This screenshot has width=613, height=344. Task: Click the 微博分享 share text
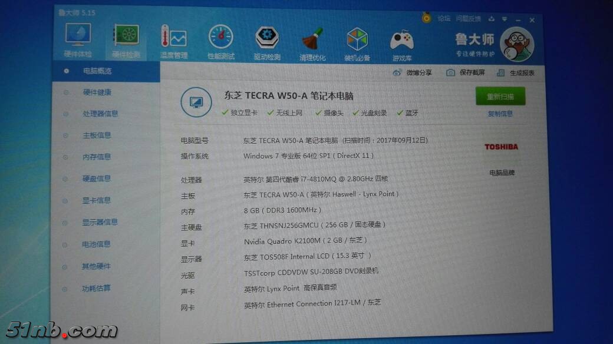click(419, 72)
